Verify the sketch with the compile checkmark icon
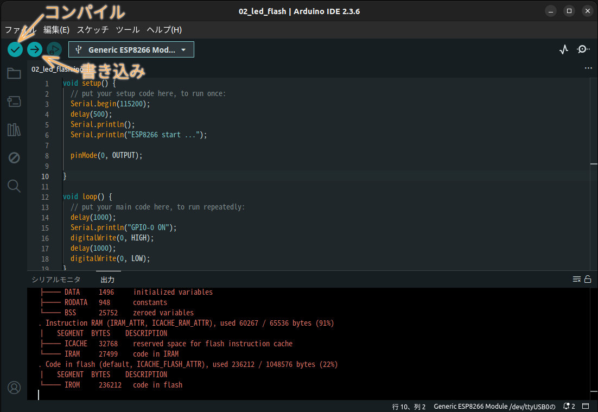598x412 pixels. 15,49
